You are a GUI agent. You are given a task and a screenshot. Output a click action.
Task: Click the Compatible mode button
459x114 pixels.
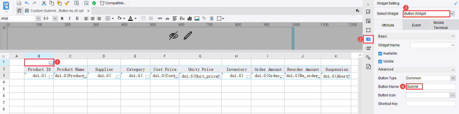click(113, 3)
